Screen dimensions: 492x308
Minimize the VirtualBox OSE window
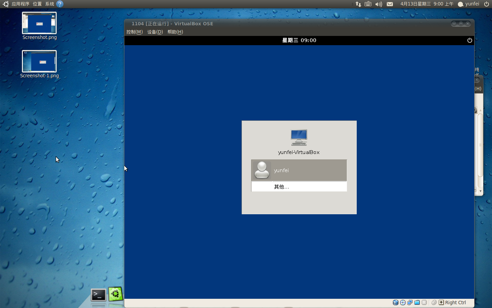coord(454,24)
